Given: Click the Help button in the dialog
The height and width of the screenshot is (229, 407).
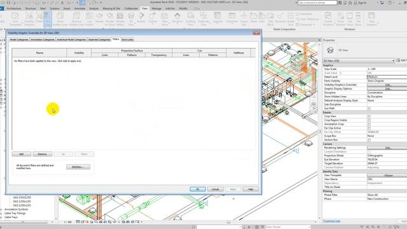Looking at the screenshot, I should [x=251, y=189].
